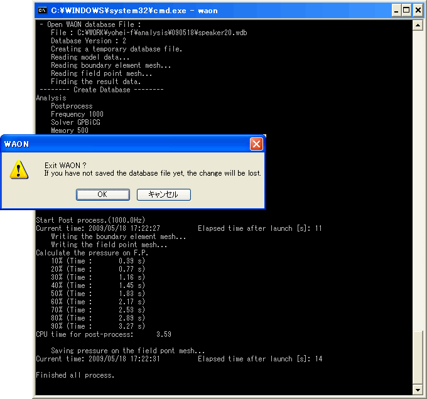Click the 'Postprocess' line in console
The height and width of the screenshot is (399, 427).
[x=72, y=106]
